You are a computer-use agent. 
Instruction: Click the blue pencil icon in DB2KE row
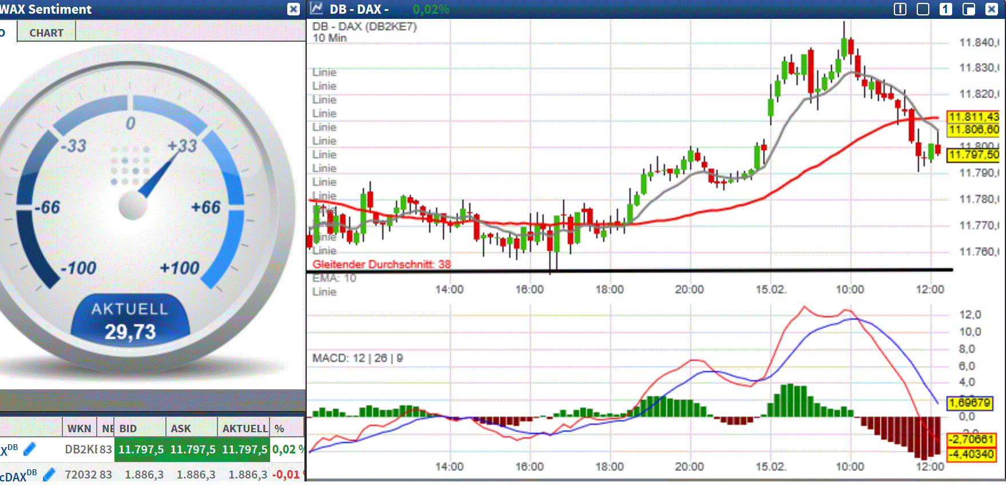pos(30,449)
